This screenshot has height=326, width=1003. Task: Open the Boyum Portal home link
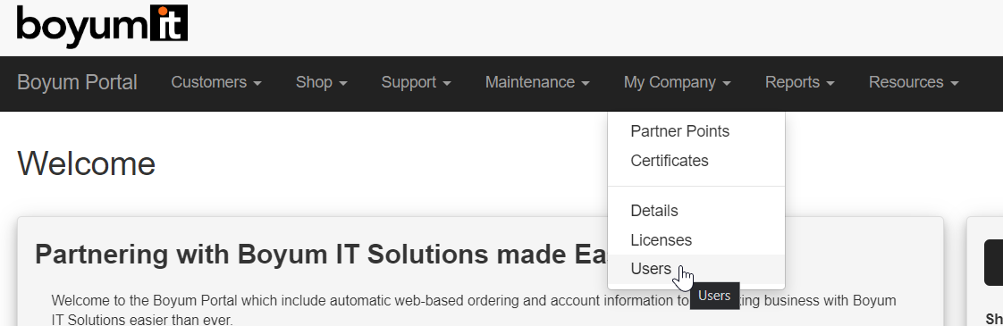77,82
